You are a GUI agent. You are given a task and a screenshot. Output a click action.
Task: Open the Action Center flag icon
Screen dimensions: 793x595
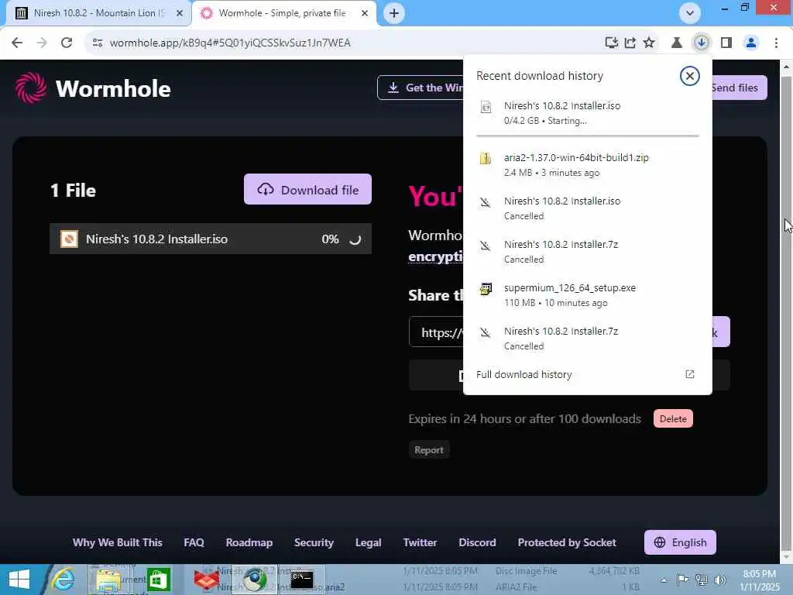pyautogui.click(x=682, y=580)
